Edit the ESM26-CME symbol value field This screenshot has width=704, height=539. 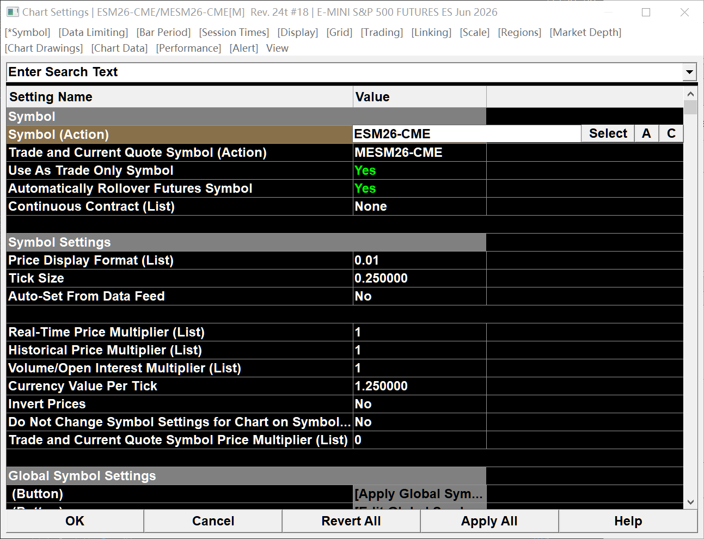click(x=467, y=134)
